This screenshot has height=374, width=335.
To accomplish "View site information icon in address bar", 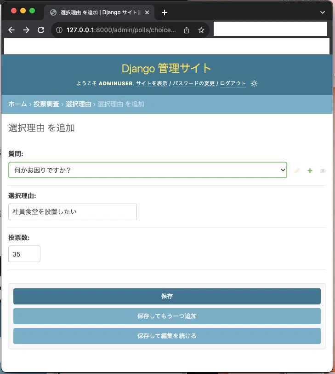I will click(59, 30).
